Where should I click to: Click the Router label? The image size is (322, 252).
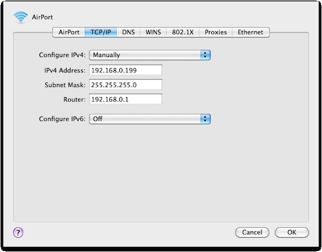tap(74, 99)
